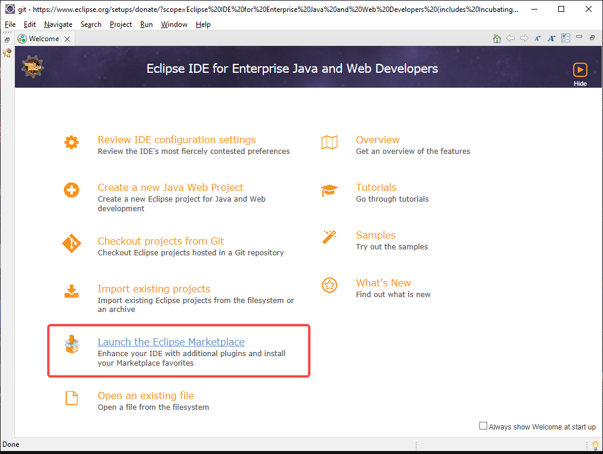603x454 pixels.
Task: Open the Navigate menu
Action: 58,24
